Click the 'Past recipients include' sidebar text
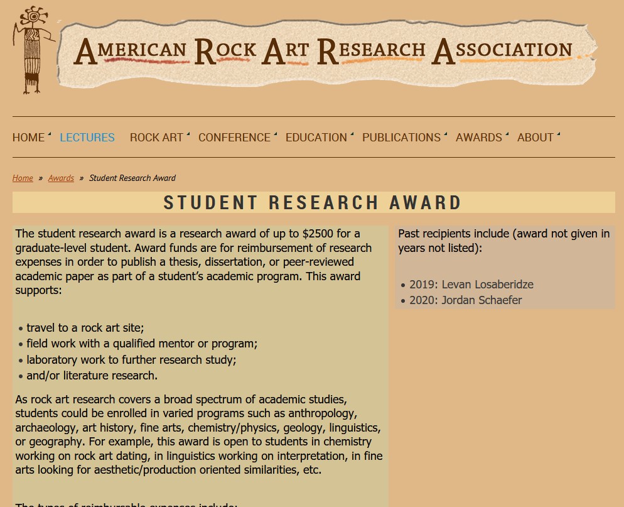This screenshot has width=624, height=507. coord(503,241)
